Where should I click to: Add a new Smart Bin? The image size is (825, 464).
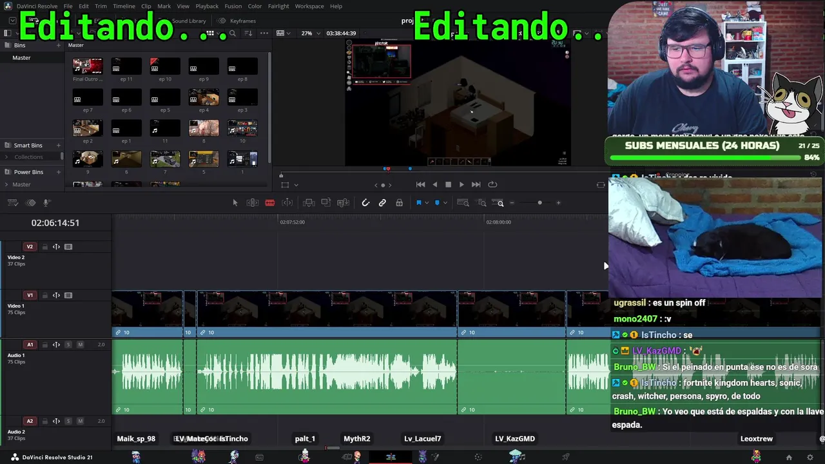(x=58, y=146)
